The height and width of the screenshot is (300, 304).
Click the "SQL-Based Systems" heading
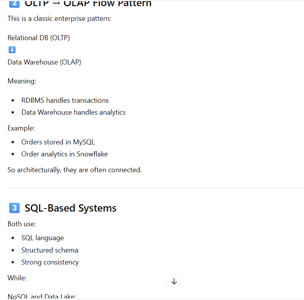70,208
